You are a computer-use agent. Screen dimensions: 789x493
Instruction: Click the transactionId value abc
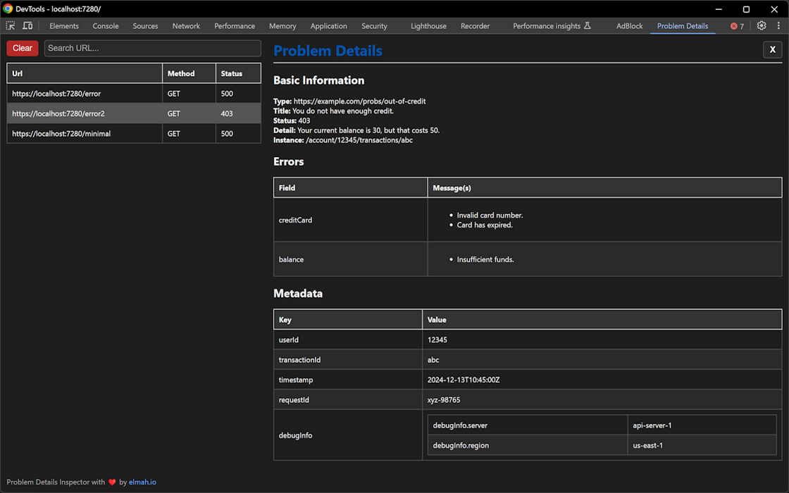pyautogui.click(x=433, y=360)
